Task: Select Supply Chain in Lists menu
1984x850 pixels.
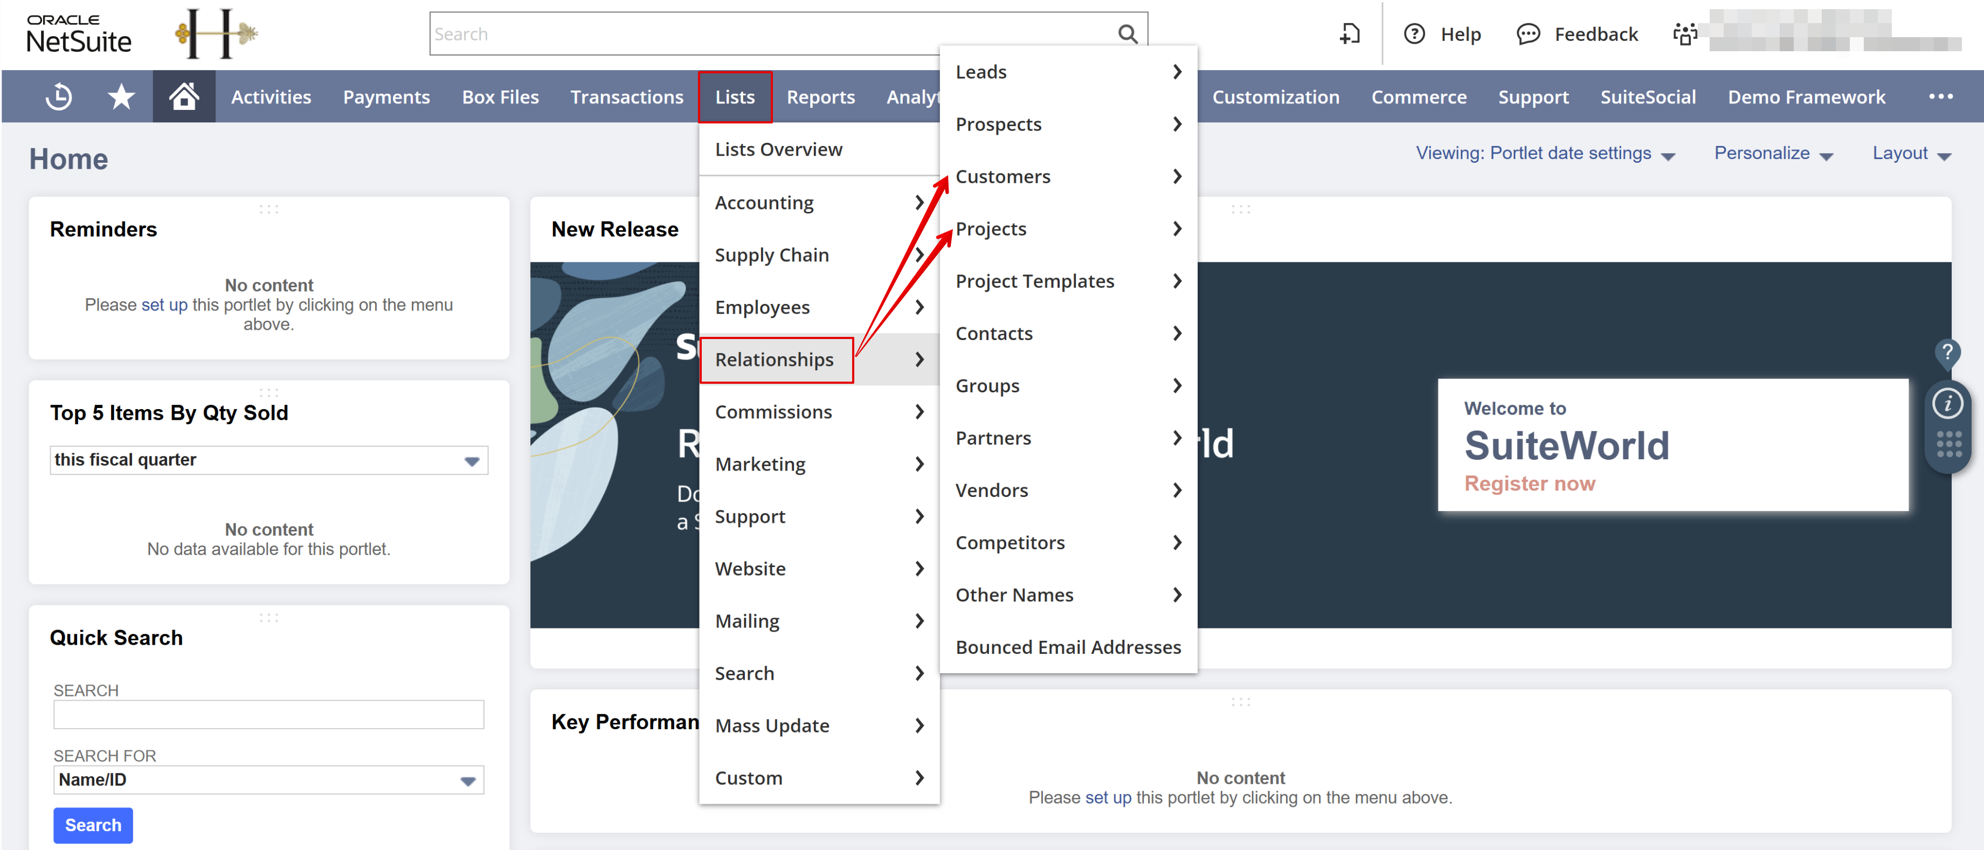Action: click(x=819, y=255)
